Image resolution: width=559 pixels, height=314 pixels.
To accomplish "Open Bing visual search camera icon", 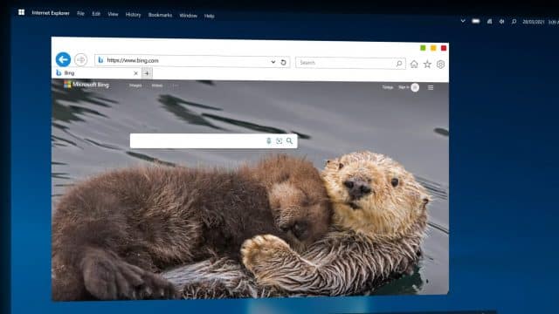I will 279,141.
